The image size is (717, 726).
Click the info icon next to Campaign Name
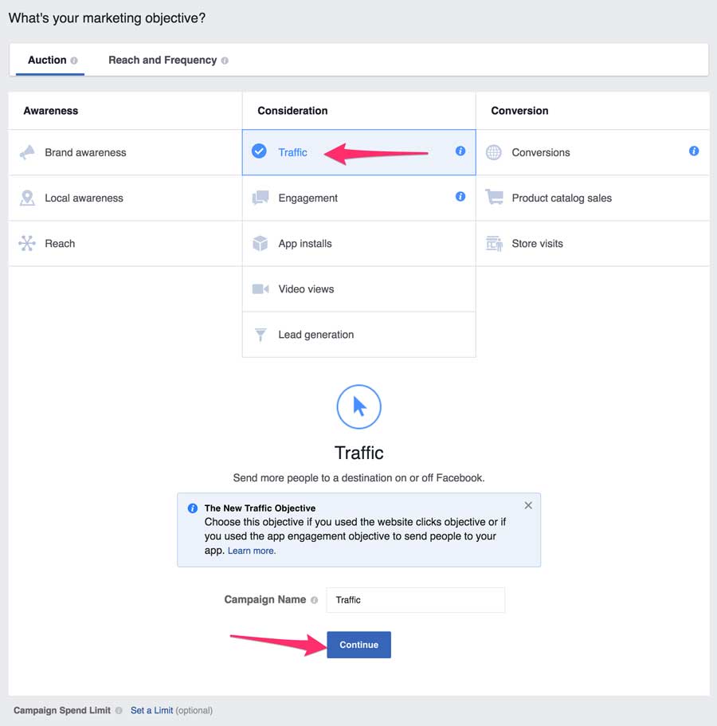pyautogui.click(x=315, y=600)
